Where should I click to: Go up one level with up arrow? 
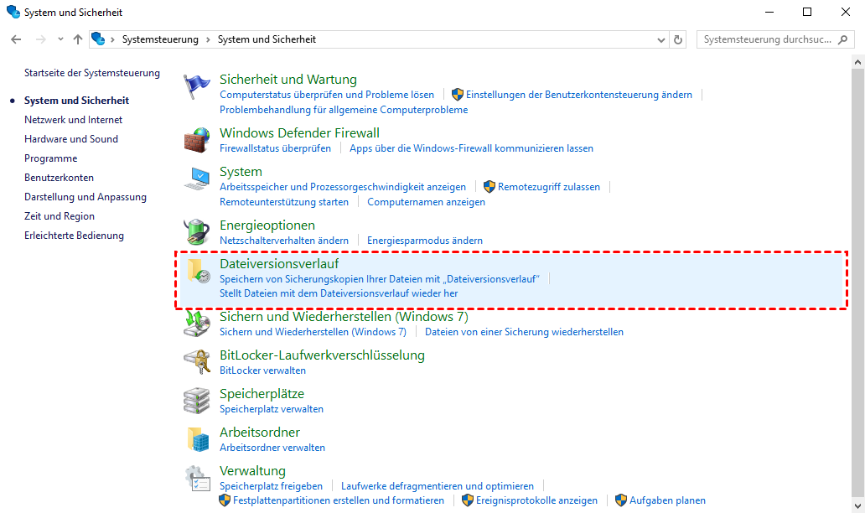click(78, 39)
